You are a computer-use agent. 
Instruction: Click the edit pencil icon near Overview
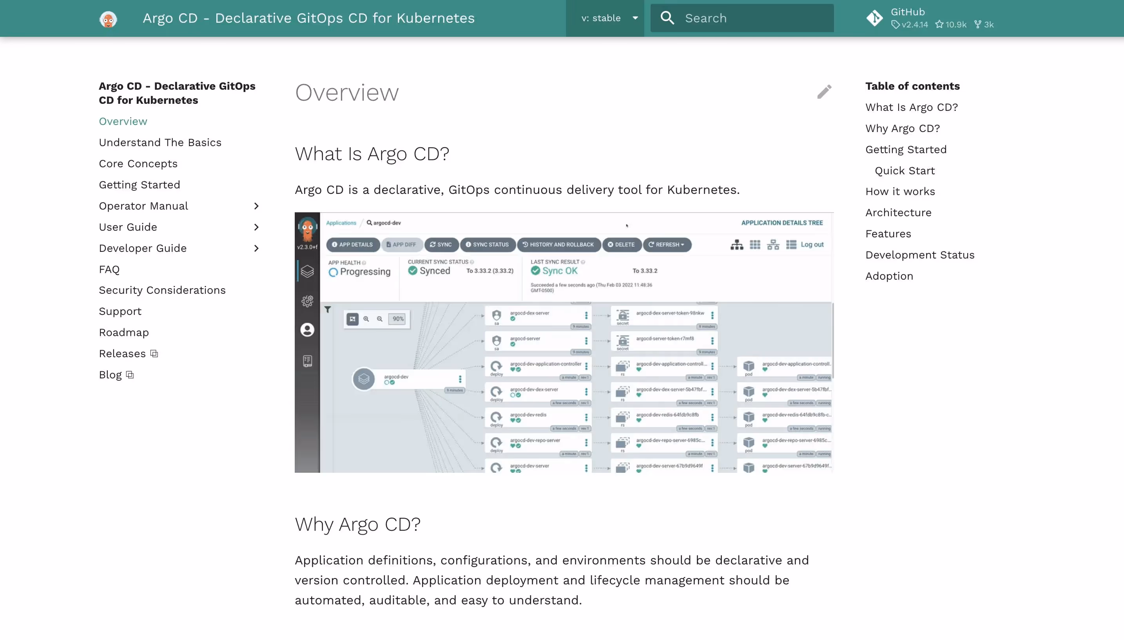click(825, 92)
